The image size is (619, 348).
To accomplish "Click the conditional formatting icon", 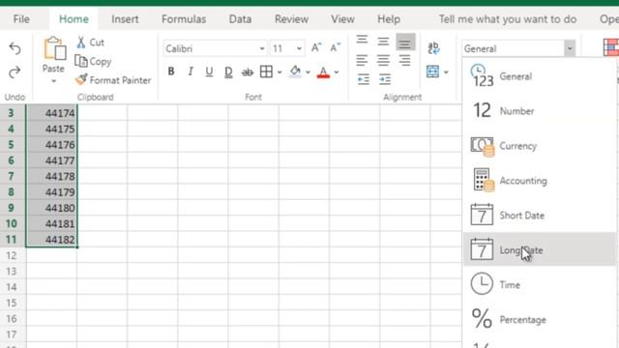I will pos(611,47).
